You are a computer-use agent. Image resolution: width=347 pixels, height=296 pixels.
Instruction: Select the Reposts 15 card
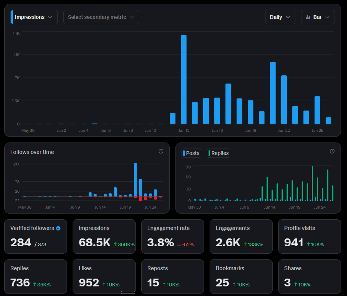[x=173, y=276]
